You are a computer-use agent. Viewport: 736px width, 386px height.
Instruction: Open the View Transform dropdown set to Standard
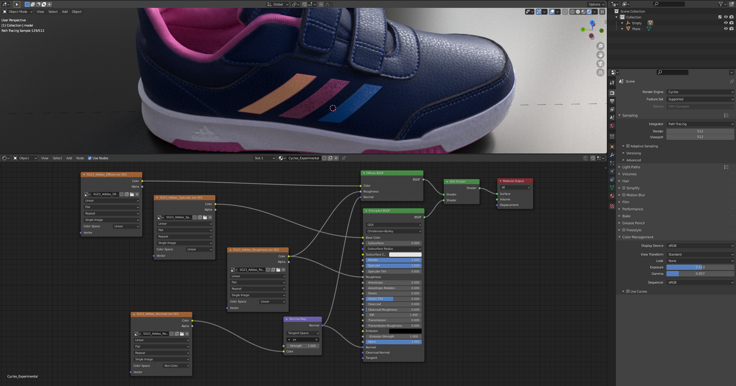tap(700, 254)
